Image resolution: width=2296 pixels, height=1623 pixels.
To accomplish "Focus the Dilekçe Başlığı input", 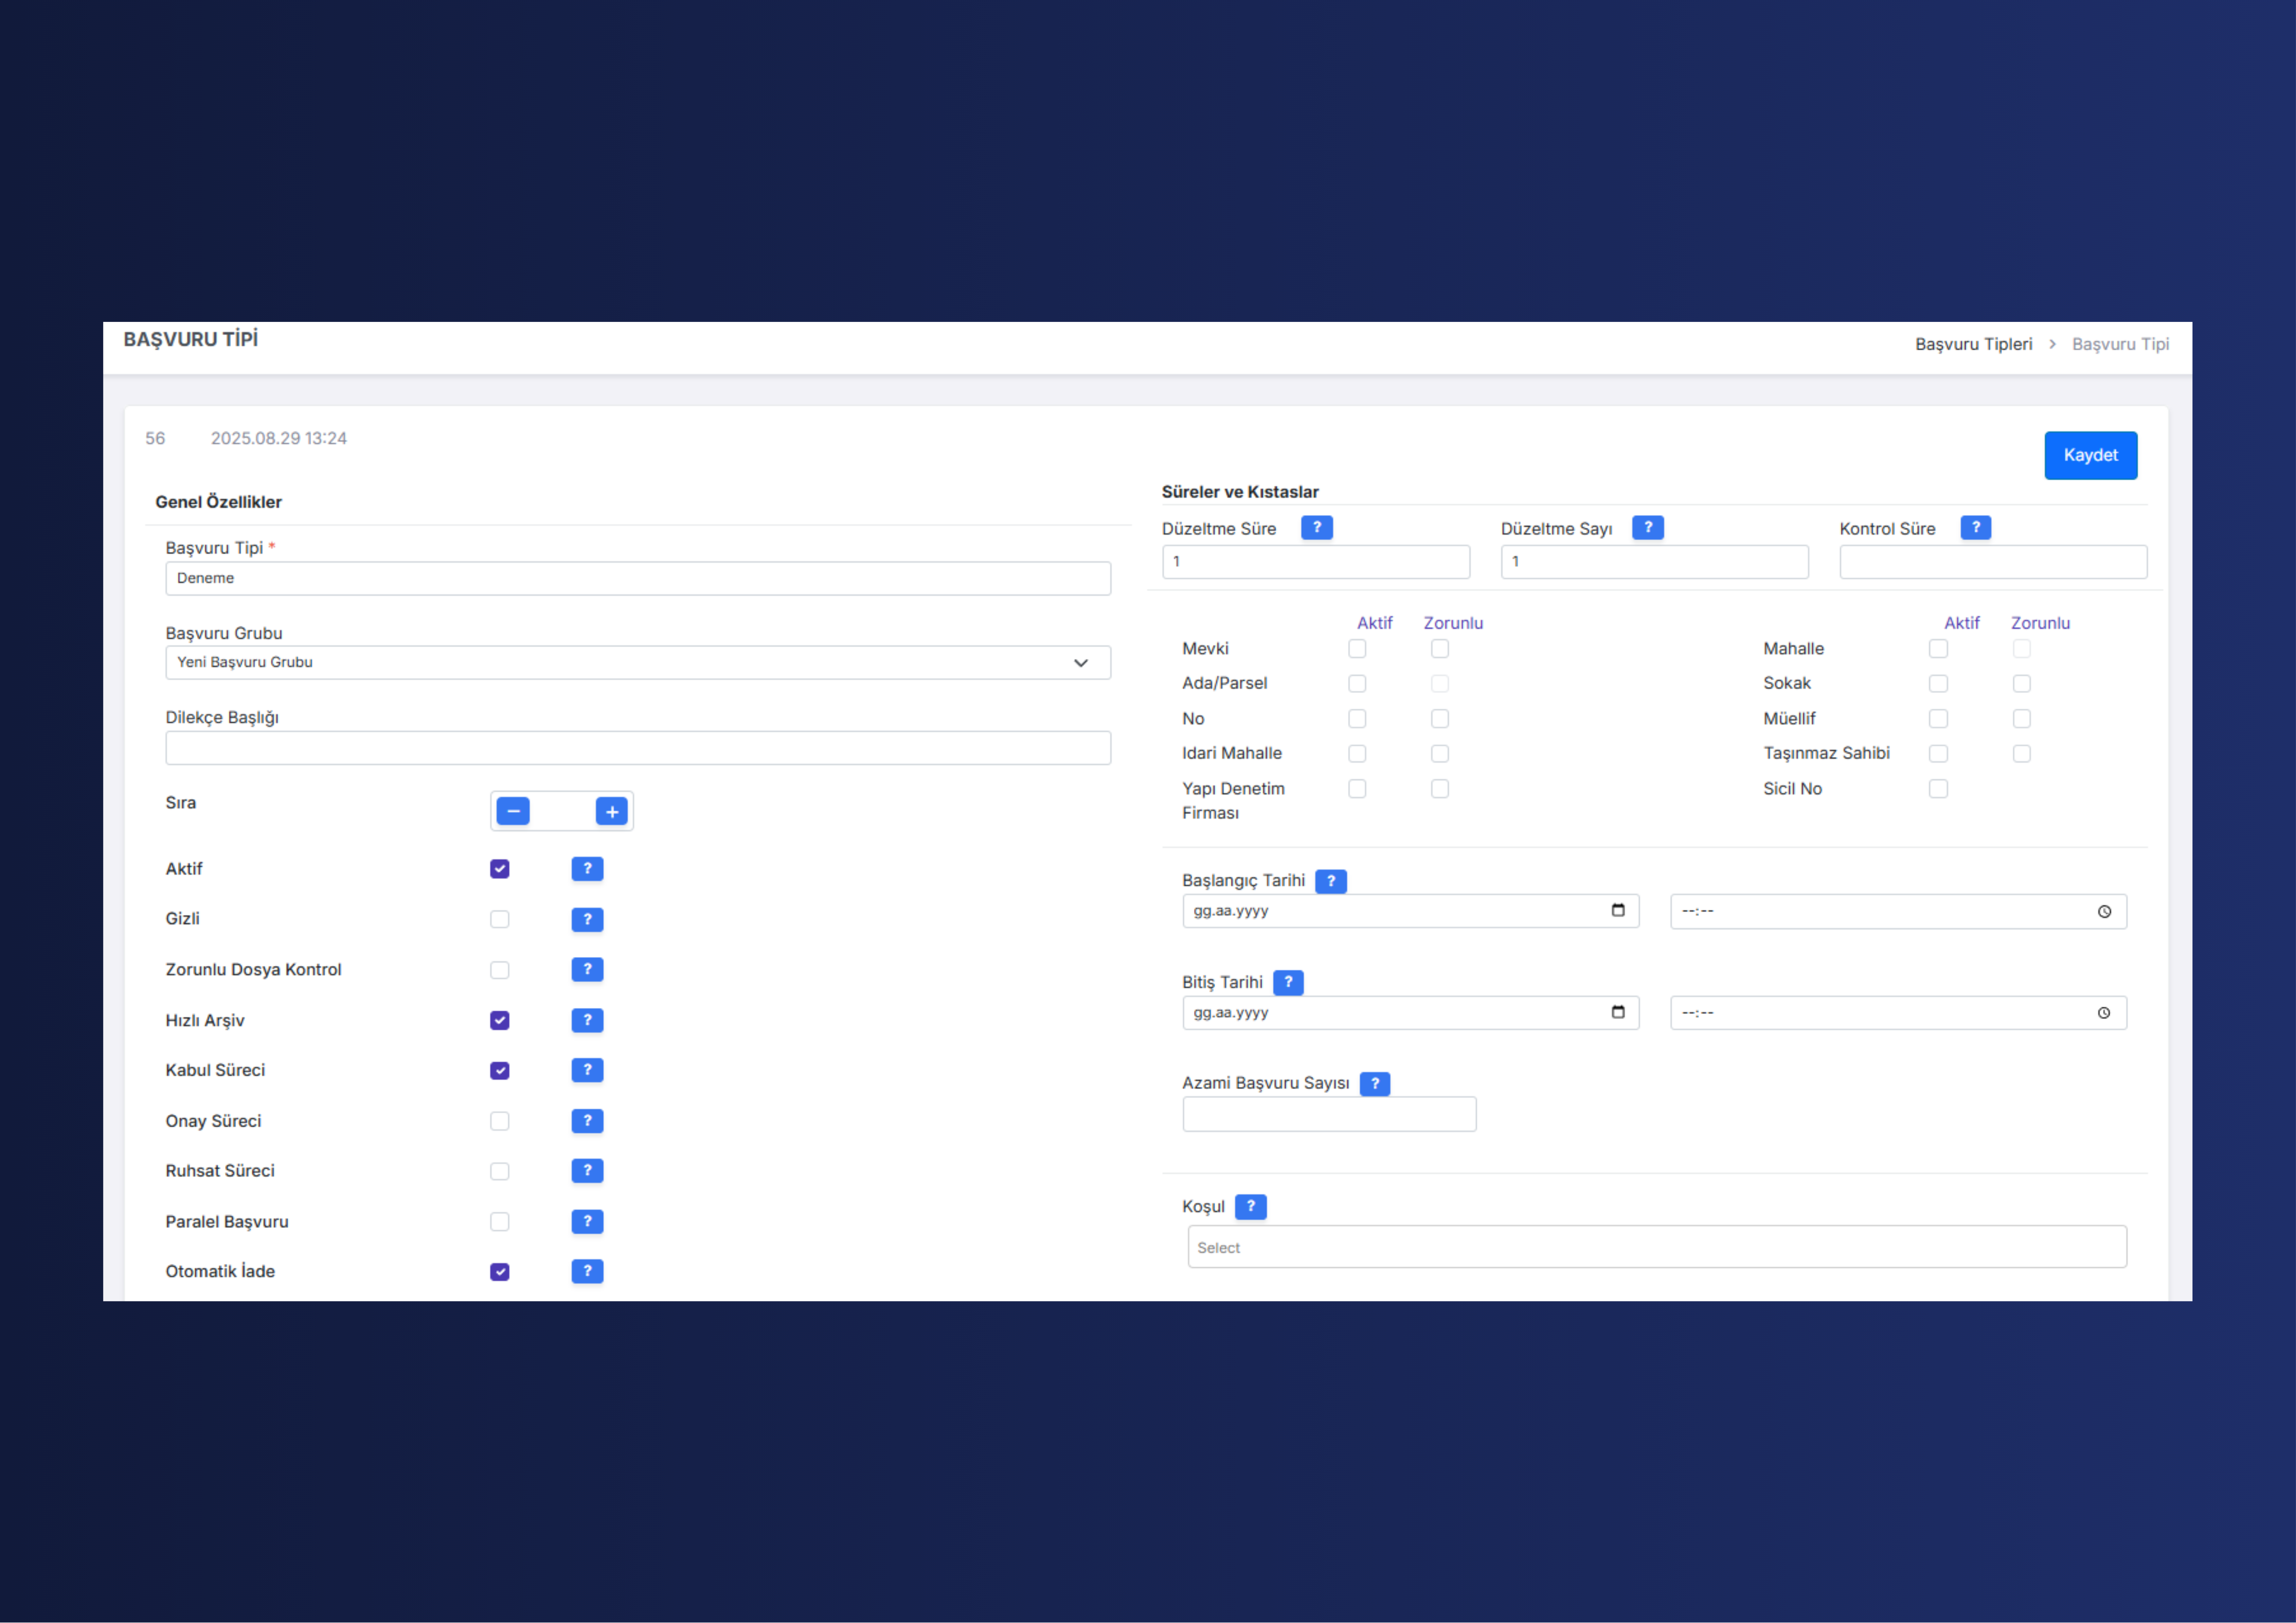I will pos(638,748).
